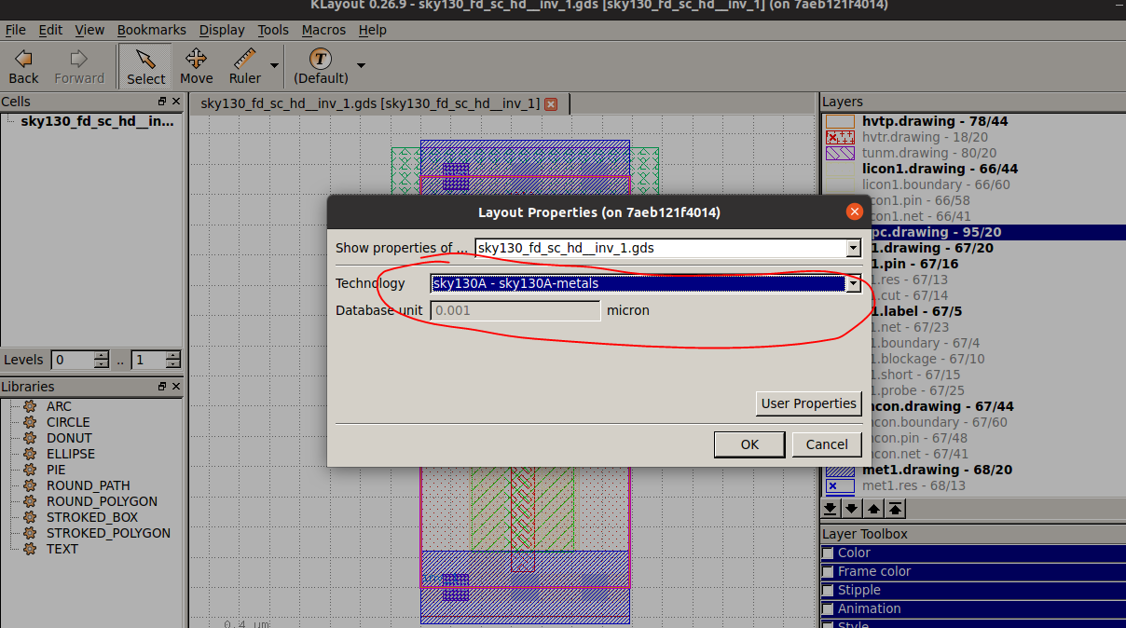Click the hvtp.drawing layer color swatch

point(840,121)
